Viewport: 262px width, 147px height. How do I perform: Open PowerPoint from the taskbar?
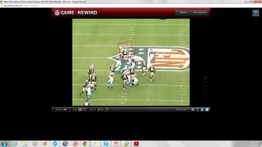[x=116, y=144]
